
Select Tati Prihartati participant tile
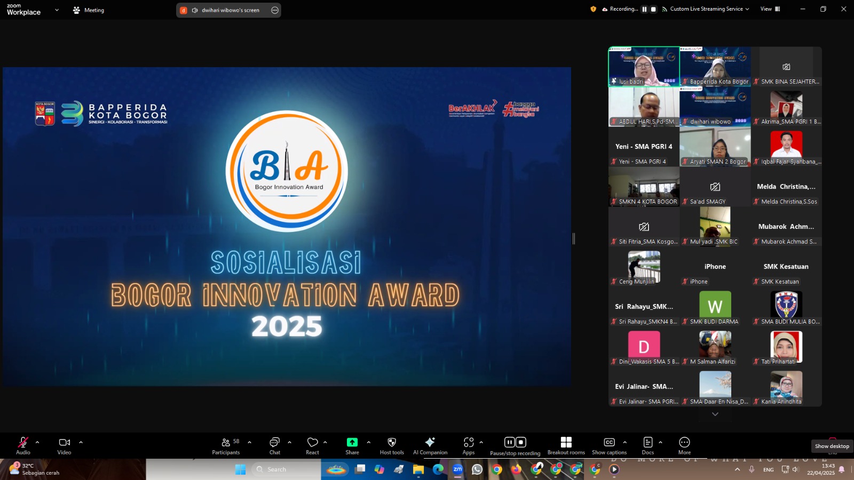click(786, 347)
